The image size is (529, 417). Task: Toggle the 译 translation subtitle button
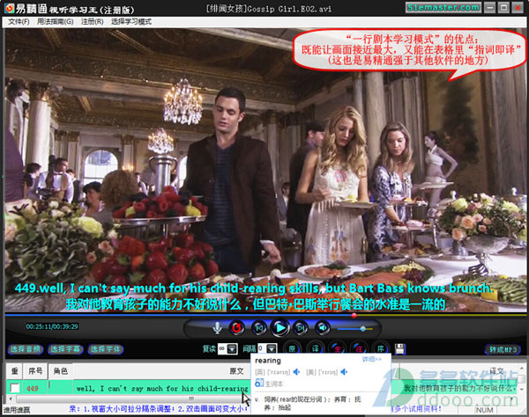click(315, 348)
